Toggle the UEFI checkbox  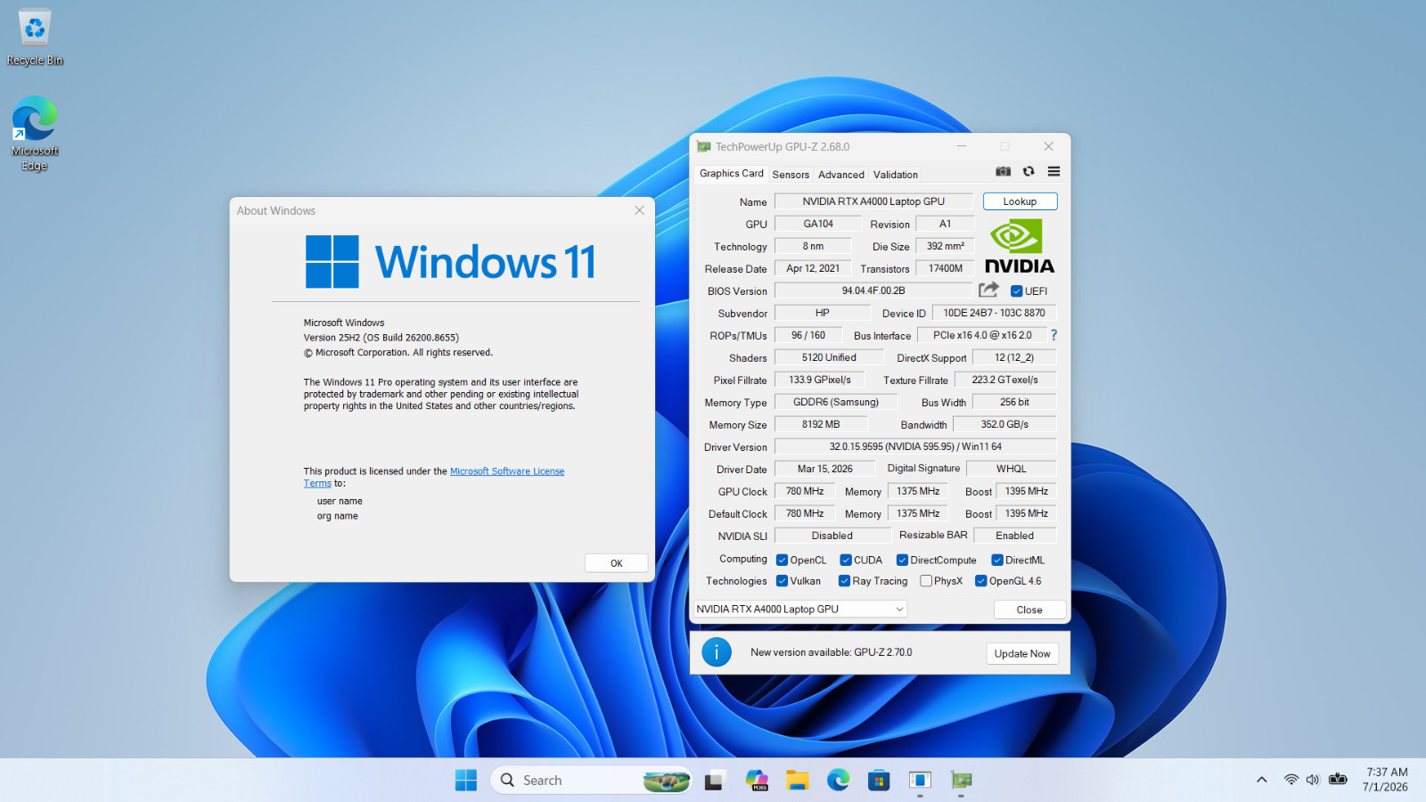1016,291
